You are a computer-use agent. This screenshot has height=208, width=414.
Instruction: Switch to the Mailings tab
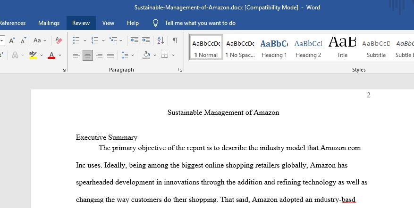point(49,23)
